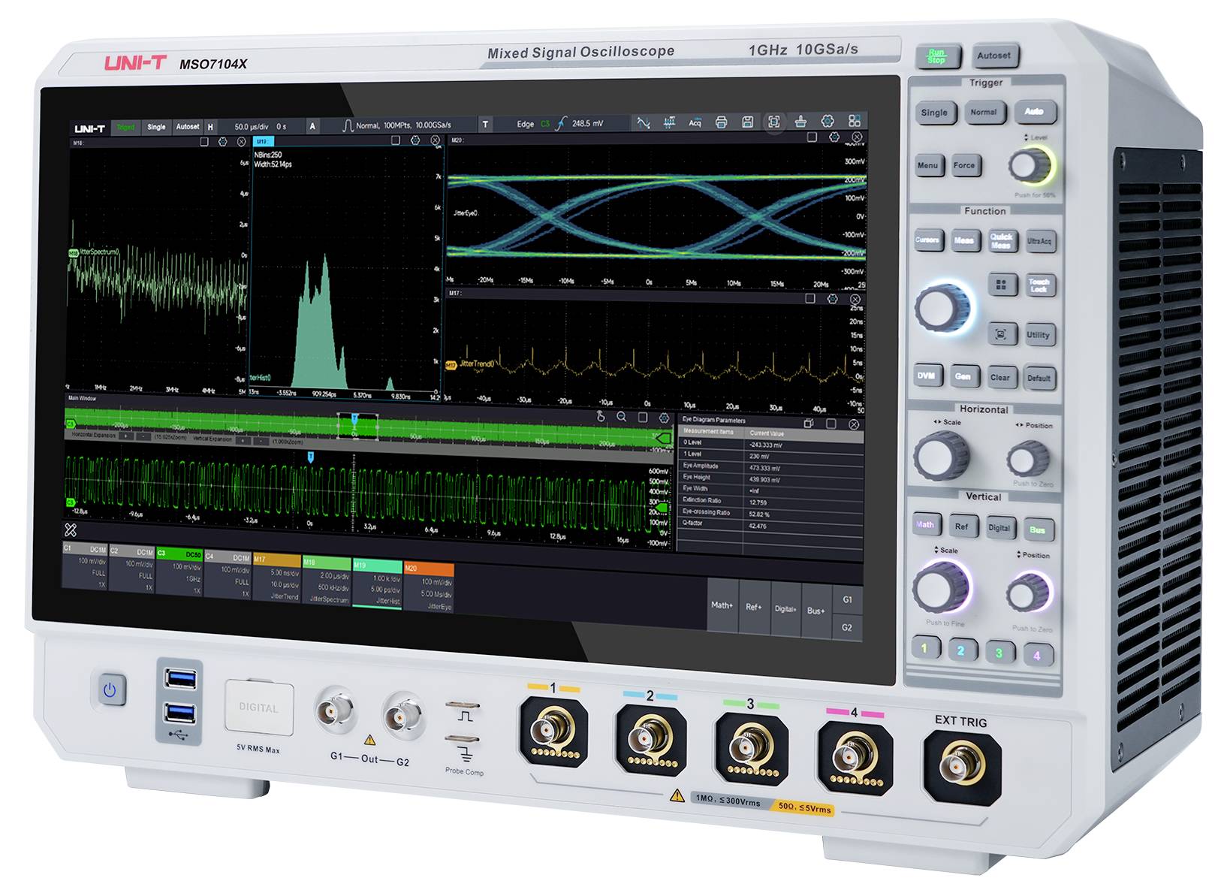Click the zoom magnifier in Main Window
The width and height of the screenshot is (1227, 893).
(x=621, y=417)
